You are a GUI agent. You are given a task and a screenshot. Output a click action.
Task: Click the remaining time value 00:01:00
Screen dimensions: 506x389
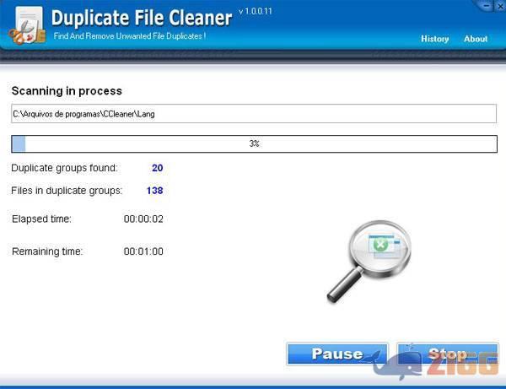[143, 251]
